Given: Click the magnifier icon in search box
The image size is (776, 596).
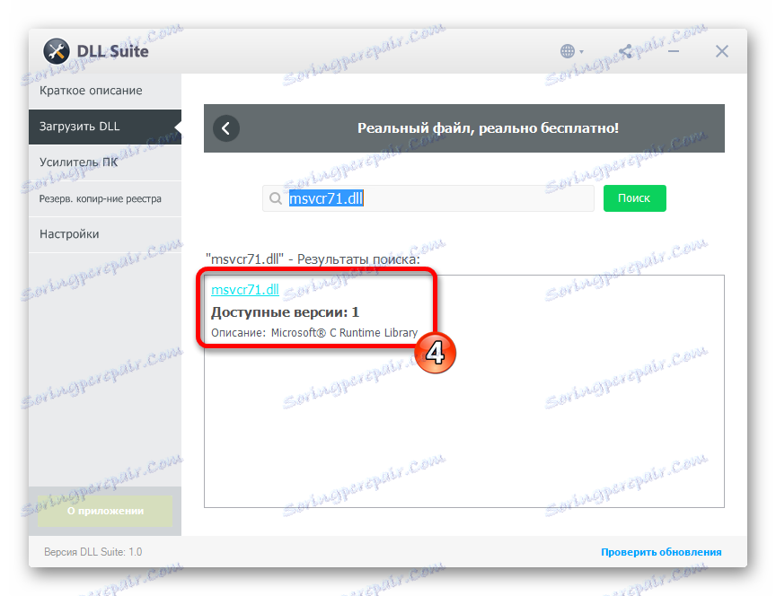Looking at the screenshot, I should tap(276, 198).
